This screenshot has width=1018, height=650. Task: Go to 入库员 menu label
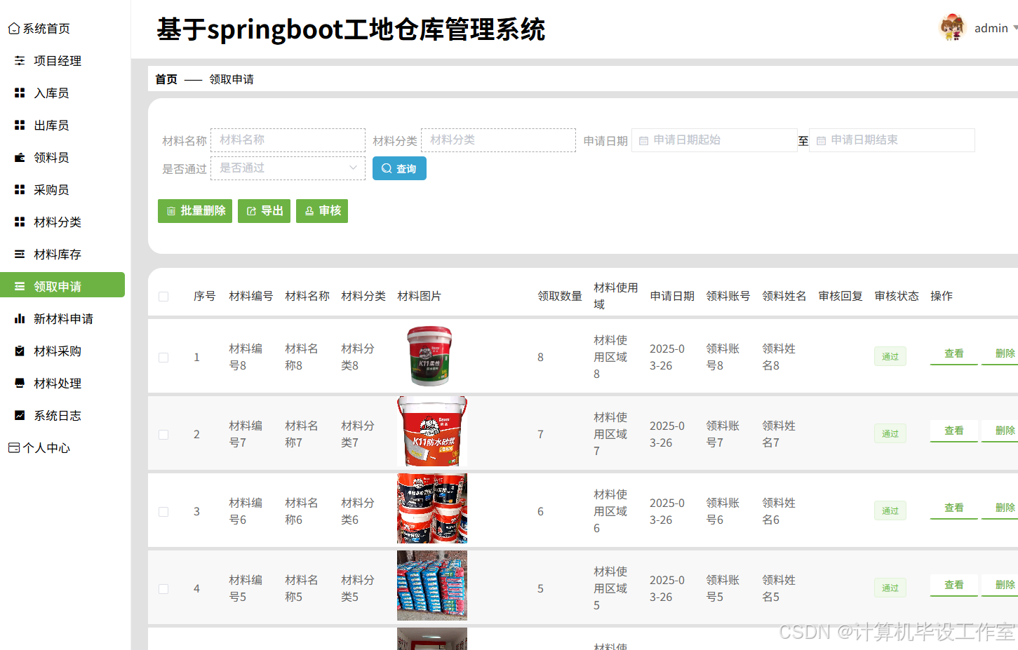(51, 93)
